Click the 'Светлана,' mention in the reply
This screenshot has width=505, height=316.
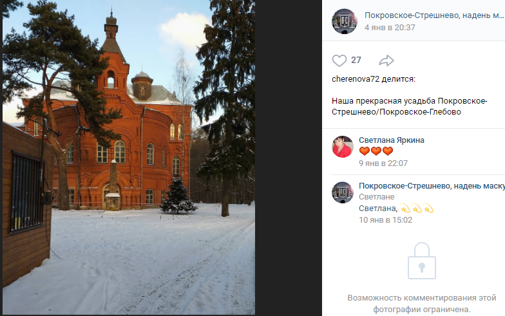[x=378, y=209]
